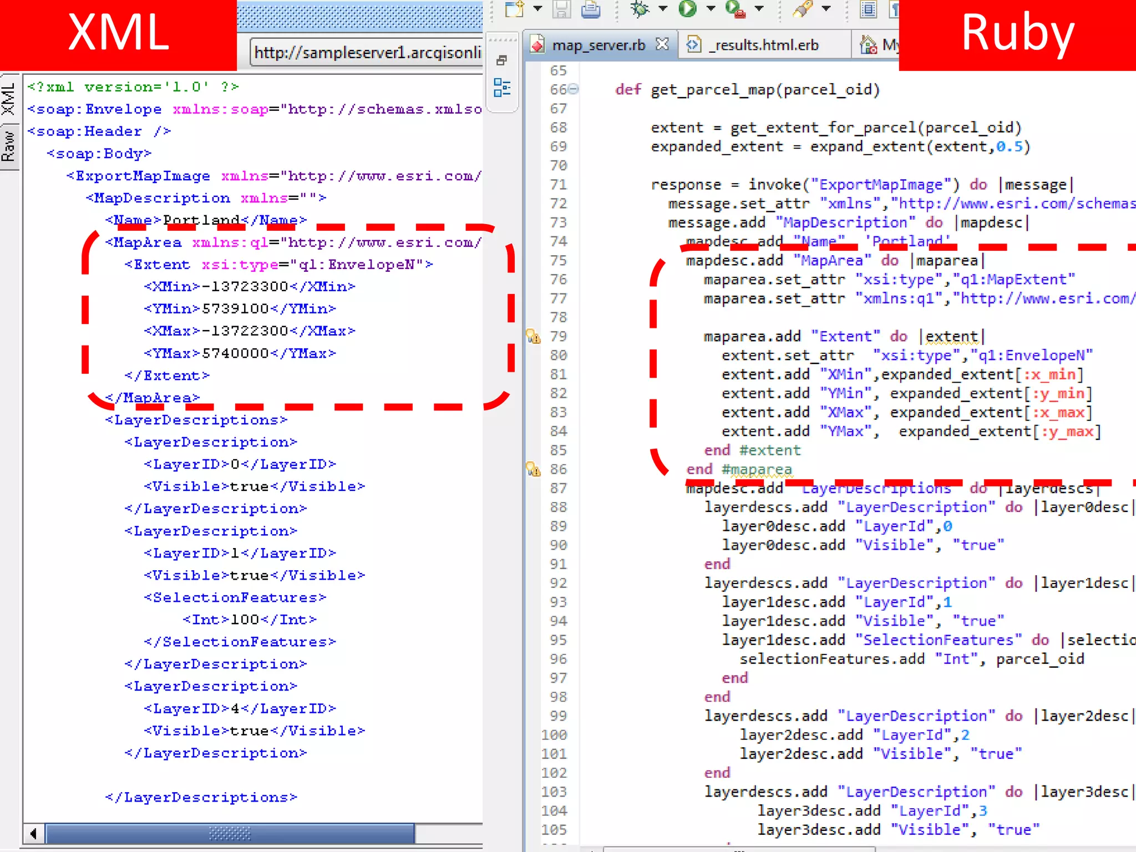The image size is (1136, 852).
Task: Click the '<LayerID>0</LayerID>' line
Action: [x=240, y=464]
